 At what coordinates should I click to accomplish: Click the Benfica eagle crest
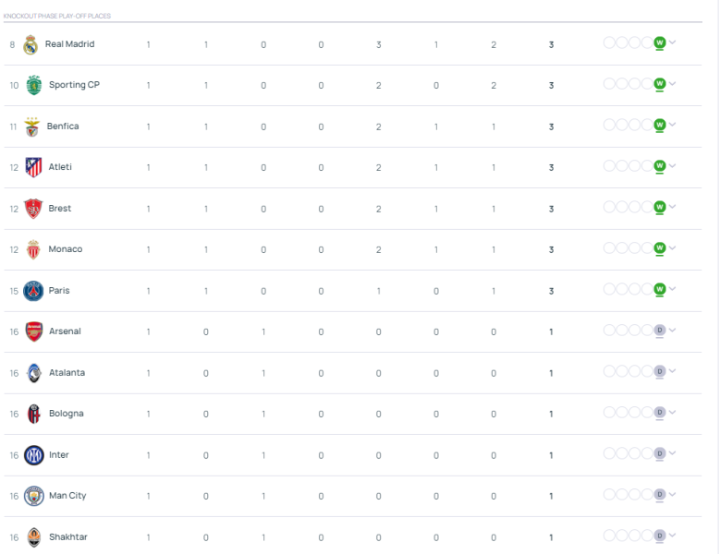(x=32, y=126)
